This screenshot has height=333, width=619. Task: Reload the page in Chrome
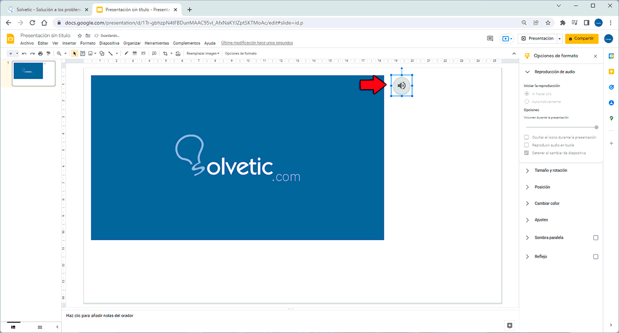pyautogui.click(x=32, y=23)
